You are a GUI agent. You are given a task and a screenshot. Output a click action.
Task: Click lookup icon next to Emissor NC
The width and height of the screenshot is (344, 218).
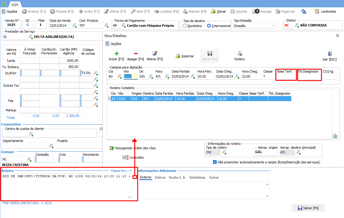pyautogui.click(x=29, y=159)
